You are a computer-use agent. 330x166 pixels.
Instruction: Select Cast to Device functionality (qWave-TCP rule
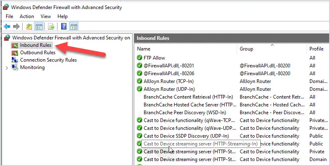point(189,120)
